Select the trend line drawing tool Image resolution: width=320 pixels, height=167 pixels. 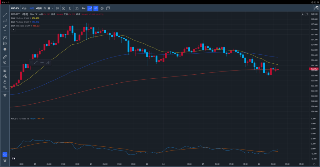5,15
